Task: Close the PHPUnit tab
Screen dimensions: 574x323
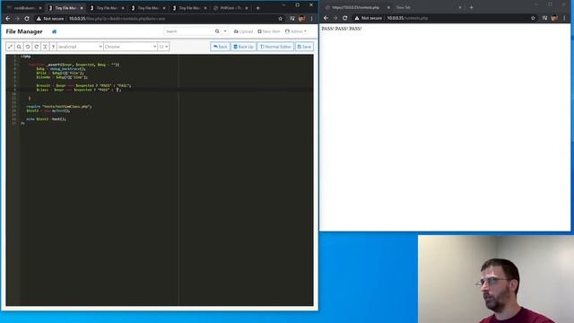Action: click(x=247, y=8)
